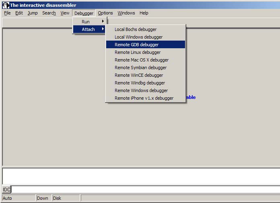Open the Help menu
Screen dimensions: 280x203
coord(144,13)
